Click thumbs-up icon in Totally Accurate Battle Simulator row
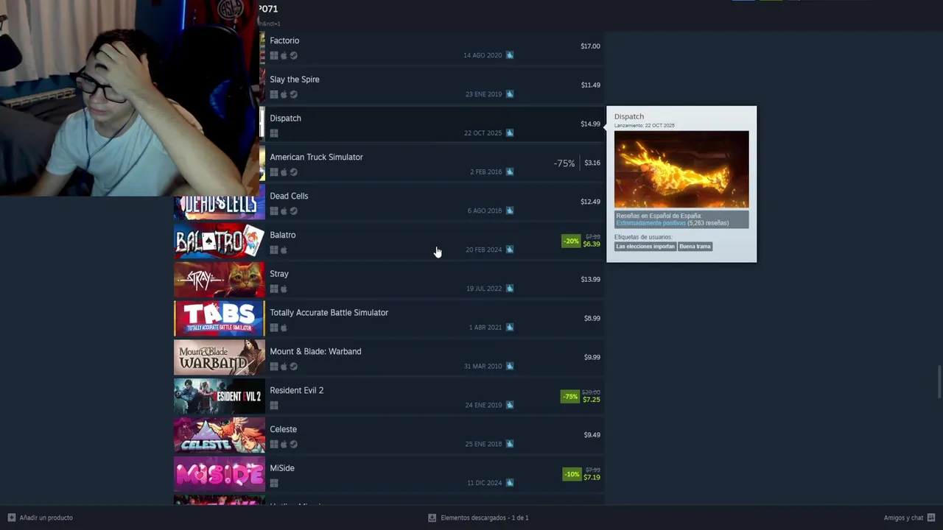 coord(509,328)
